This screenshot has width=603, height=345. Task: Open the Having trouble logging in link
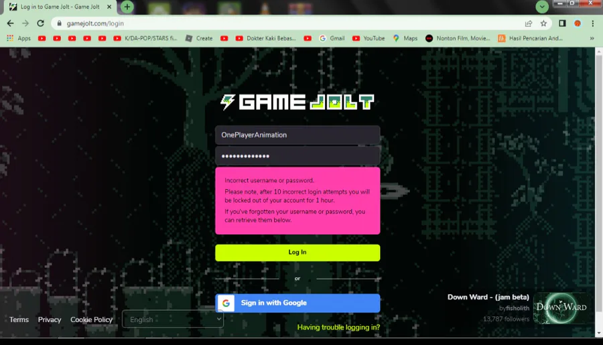[338, 328]
